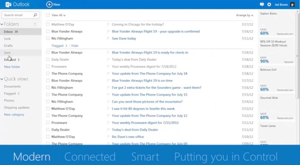Open the Inbox folder

tap(21, 32)
